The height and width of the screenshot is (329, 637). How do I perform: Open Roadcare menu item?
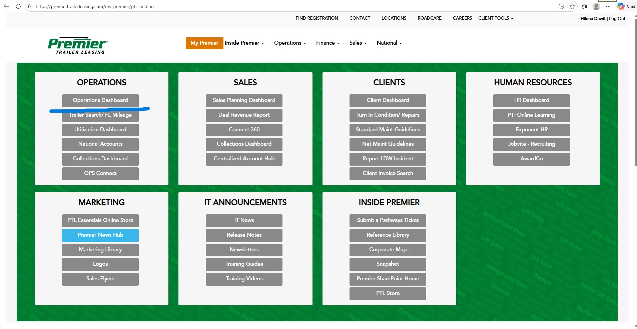430,18
